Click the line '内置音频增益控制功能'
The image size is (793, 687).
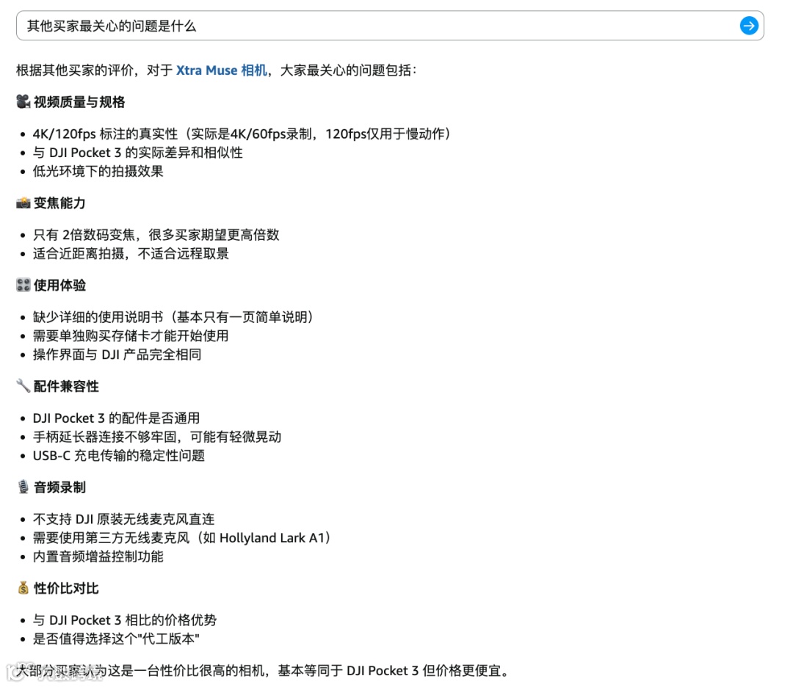pos(98,556)
